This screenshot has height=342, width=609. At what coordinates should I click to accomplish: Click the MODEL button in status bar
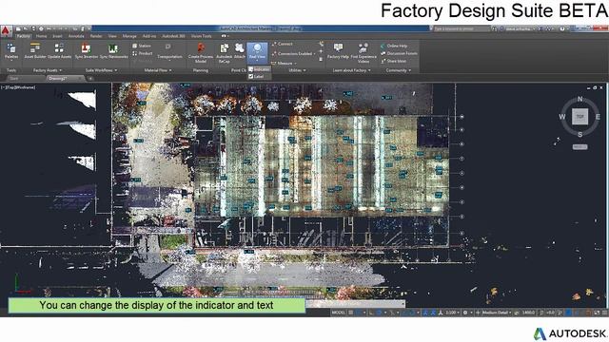[x=339, y=313]
